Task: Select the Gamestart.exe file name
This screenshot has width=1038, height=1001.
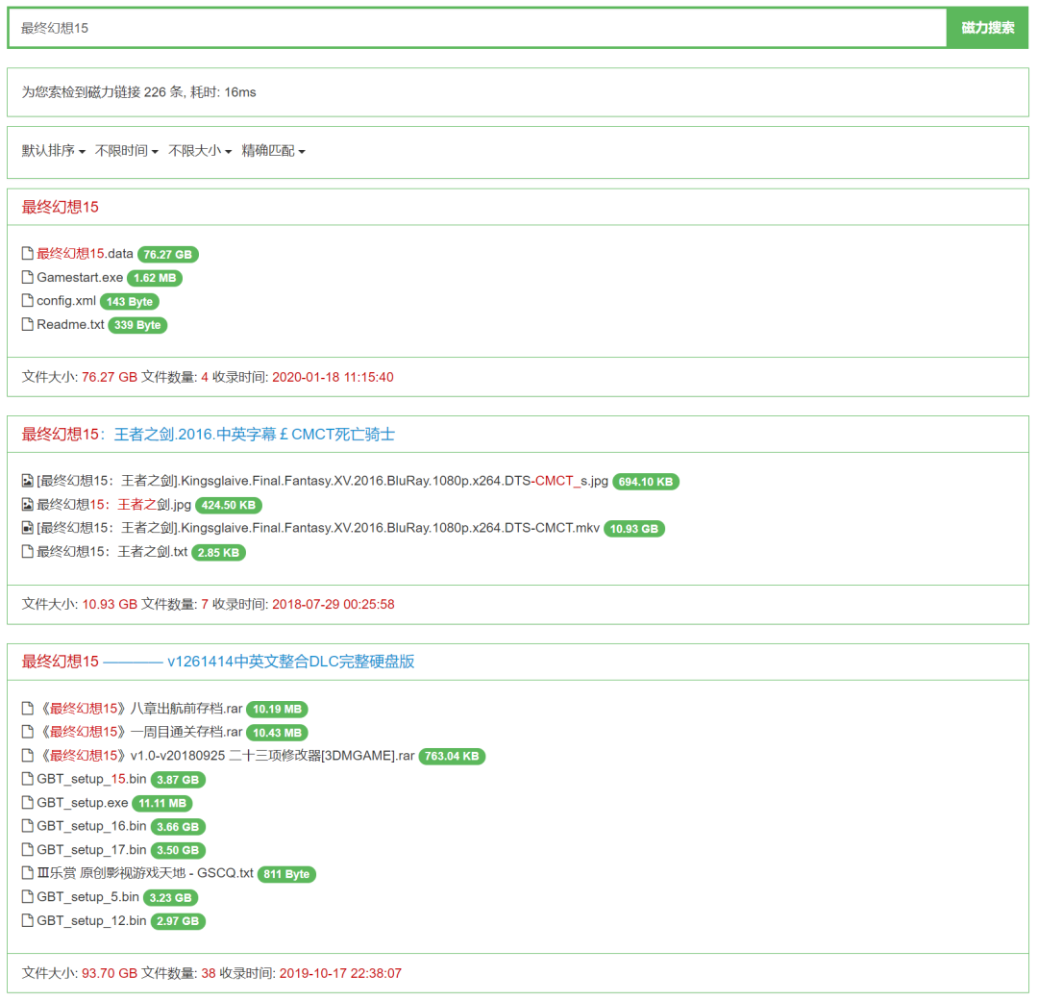Action: click(x=80, y=277)
